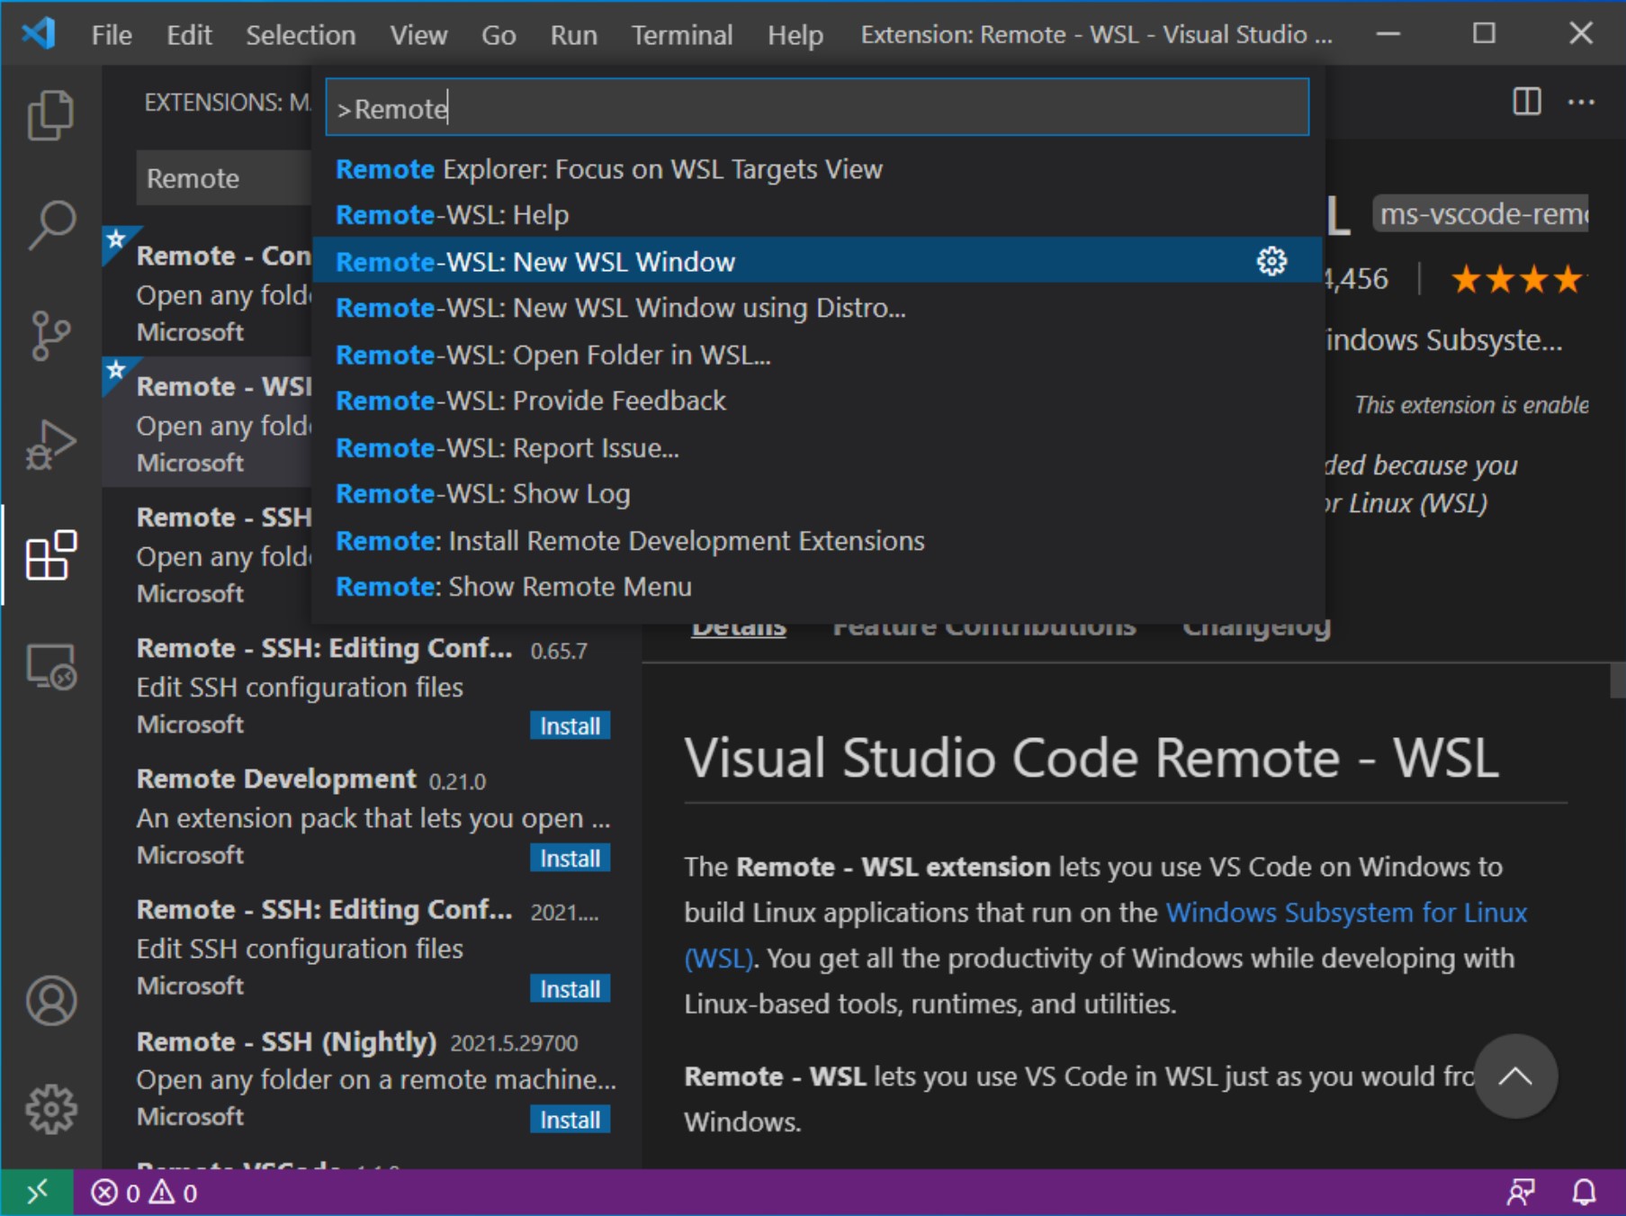Open the Terminal menu
This screenshot has width=1626, height=1216.
point(681,35)
